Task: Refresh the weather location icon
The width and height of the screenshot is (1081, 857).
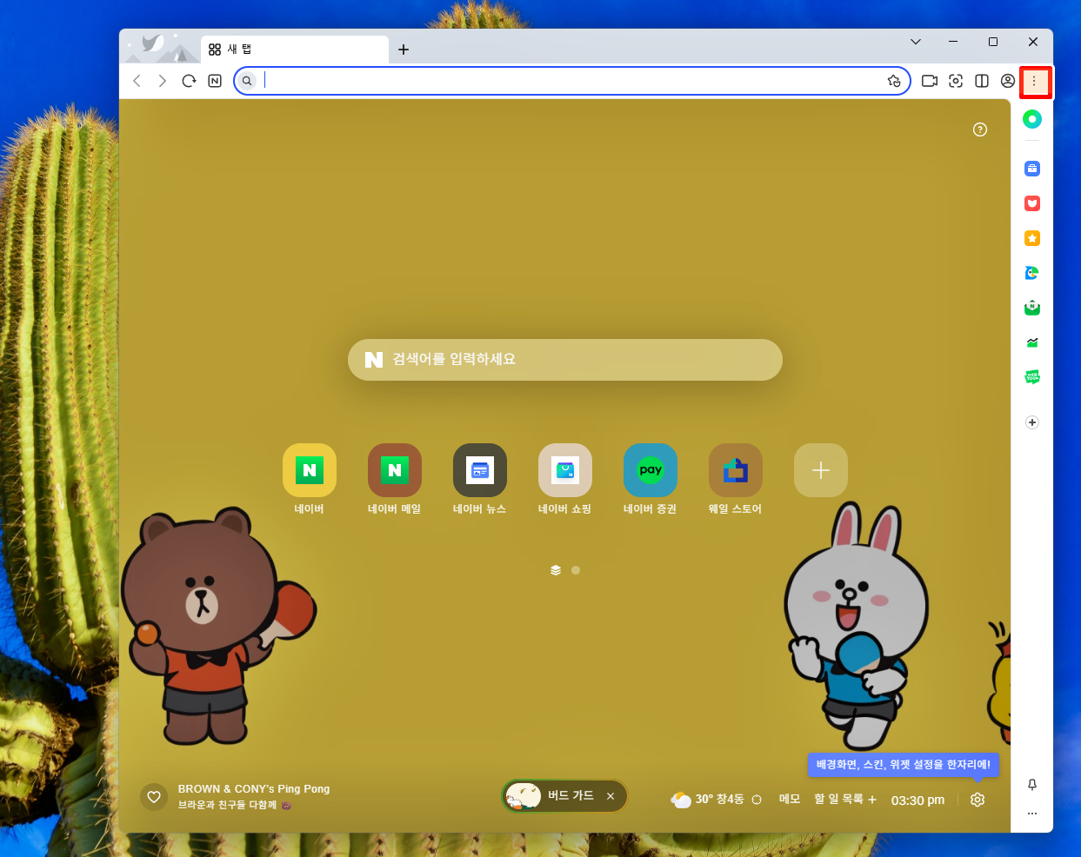Action: (x=757, y=800)
